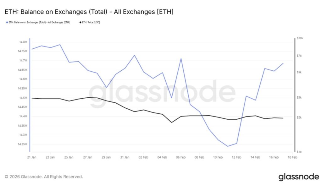The height and width of the screenshot is (185, 322).
Task: Click the black legend dot for ETH Price
Action: point(80,22)
